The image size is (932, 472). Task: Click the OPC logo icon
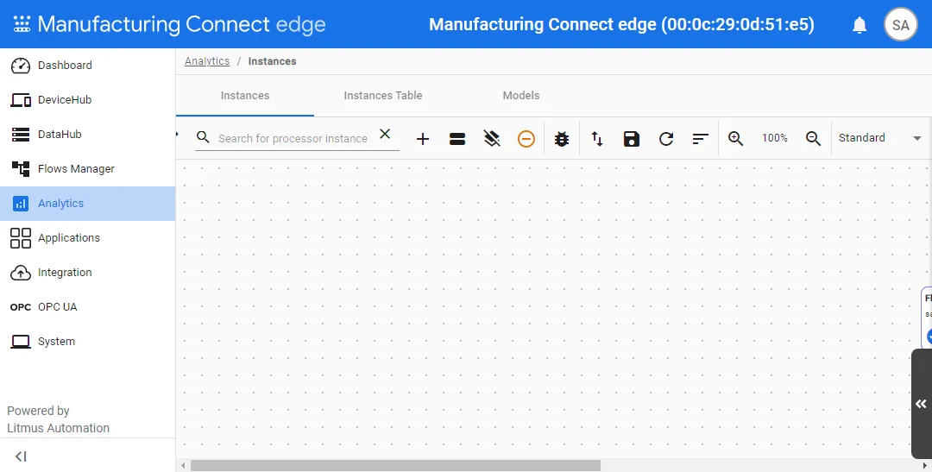[x=20, y=307]
